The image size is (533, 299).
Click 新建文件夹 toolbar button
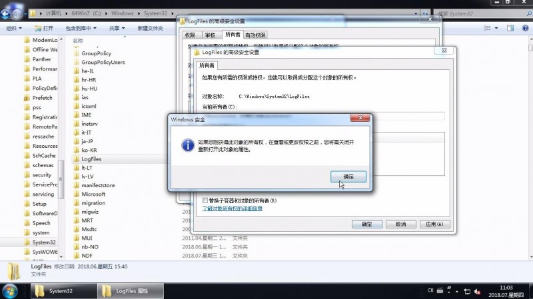[150, 28]
